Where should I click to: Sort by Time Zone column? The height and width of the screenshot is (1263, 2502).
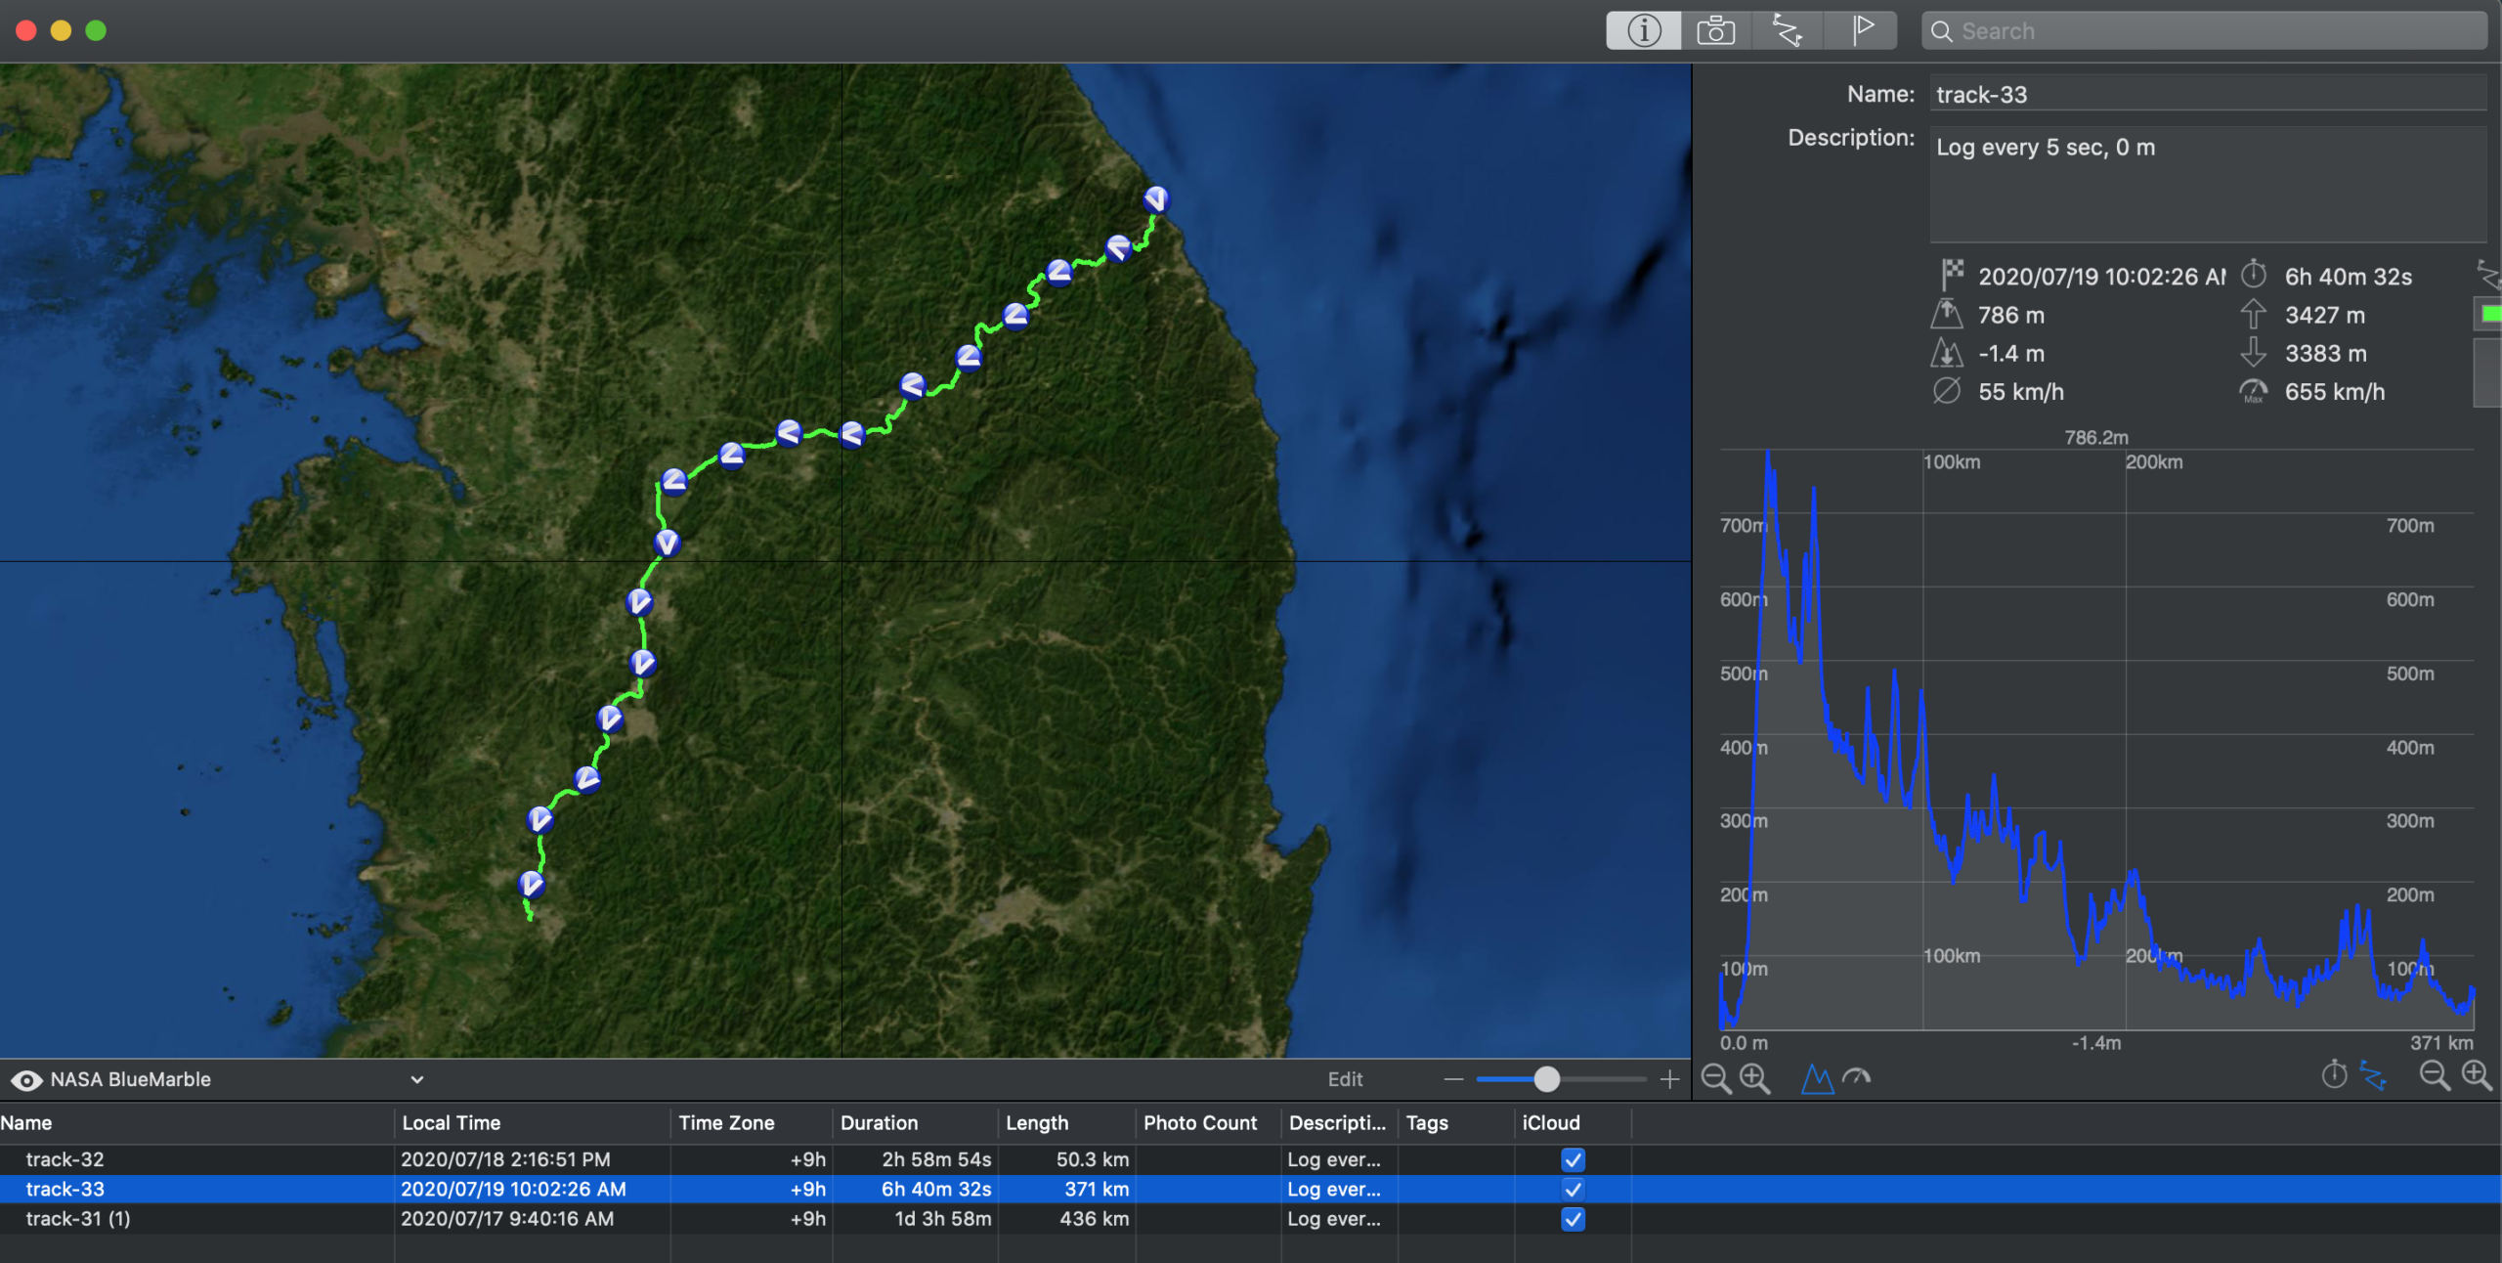click(x=751, y=1123)
